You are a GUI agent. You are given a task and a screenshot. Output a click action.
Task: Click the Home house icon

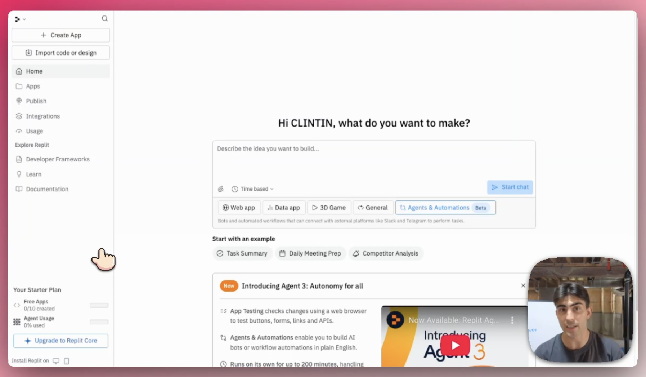click(x=19, y=71)
